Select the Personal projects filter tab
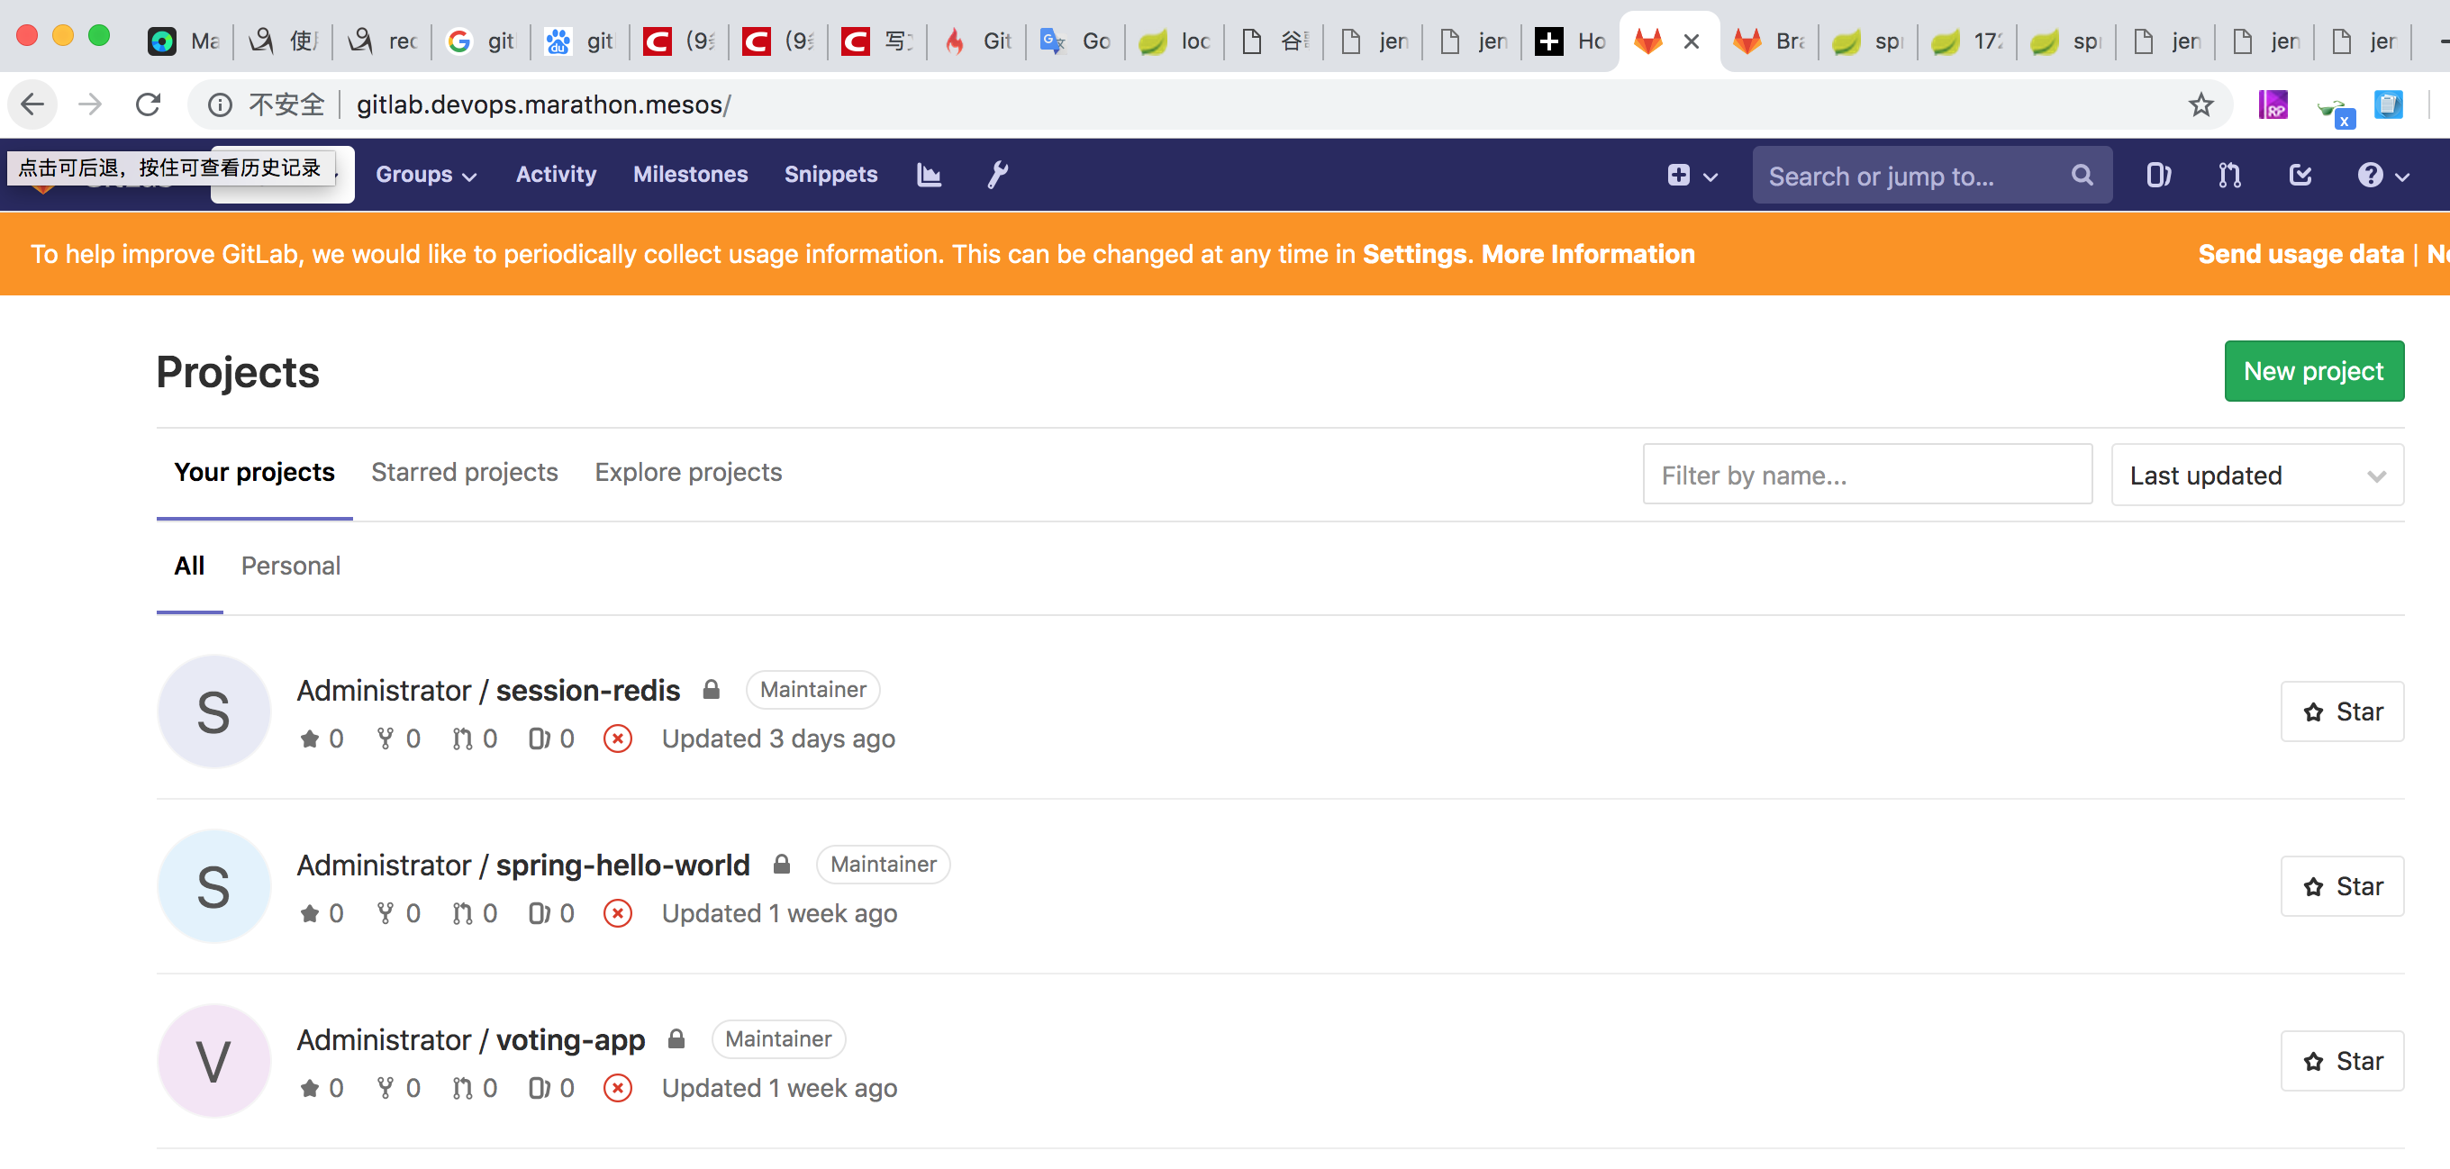The height and width of the screenshot is (1169, 2450). coord(290,566)
